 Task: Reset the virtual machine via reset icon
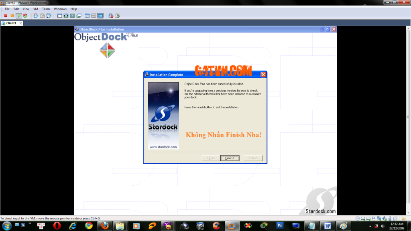point(25,16)
